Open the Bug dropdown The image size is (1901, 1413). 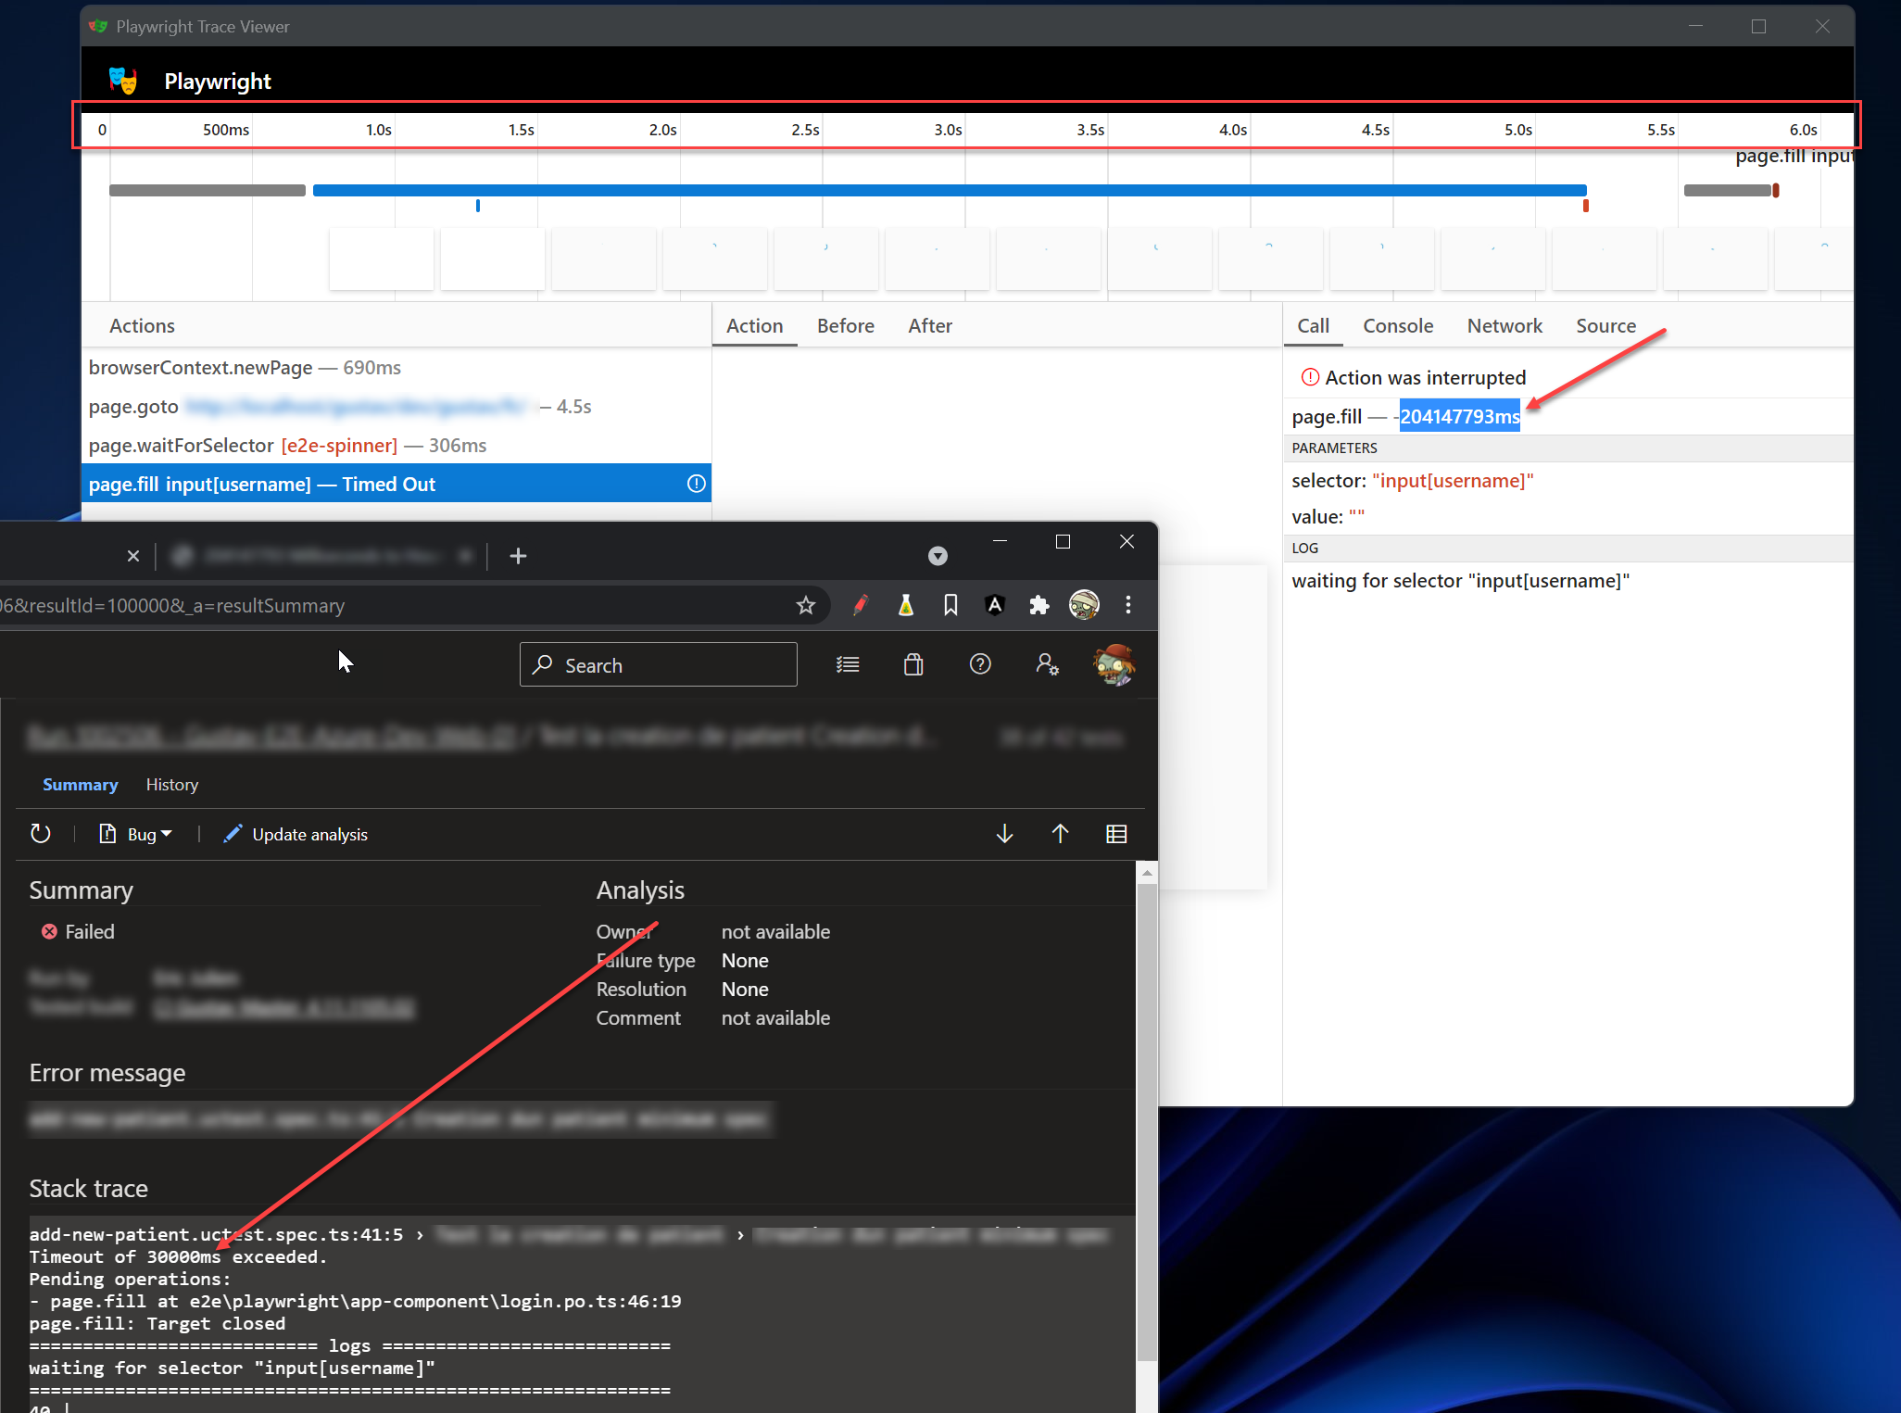point(136,834)
